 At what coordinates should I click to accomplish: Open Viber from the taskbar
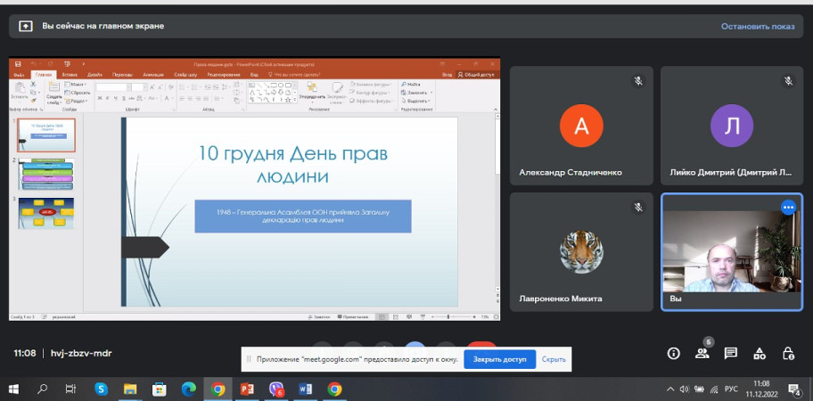click(x=276, y=389)
